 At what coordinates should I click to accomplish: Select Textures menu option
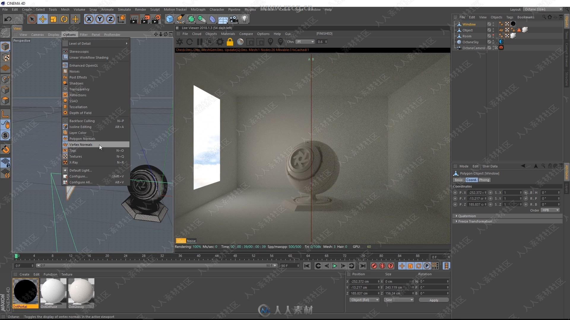76,156
